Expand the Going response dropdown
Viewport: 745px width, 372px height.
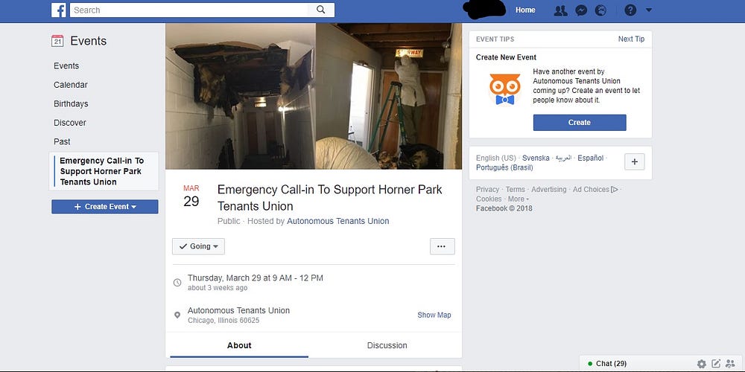coord(198,246)
